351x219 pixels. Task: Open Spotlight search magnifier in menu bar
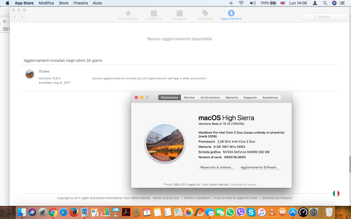(x=325, y=3)
